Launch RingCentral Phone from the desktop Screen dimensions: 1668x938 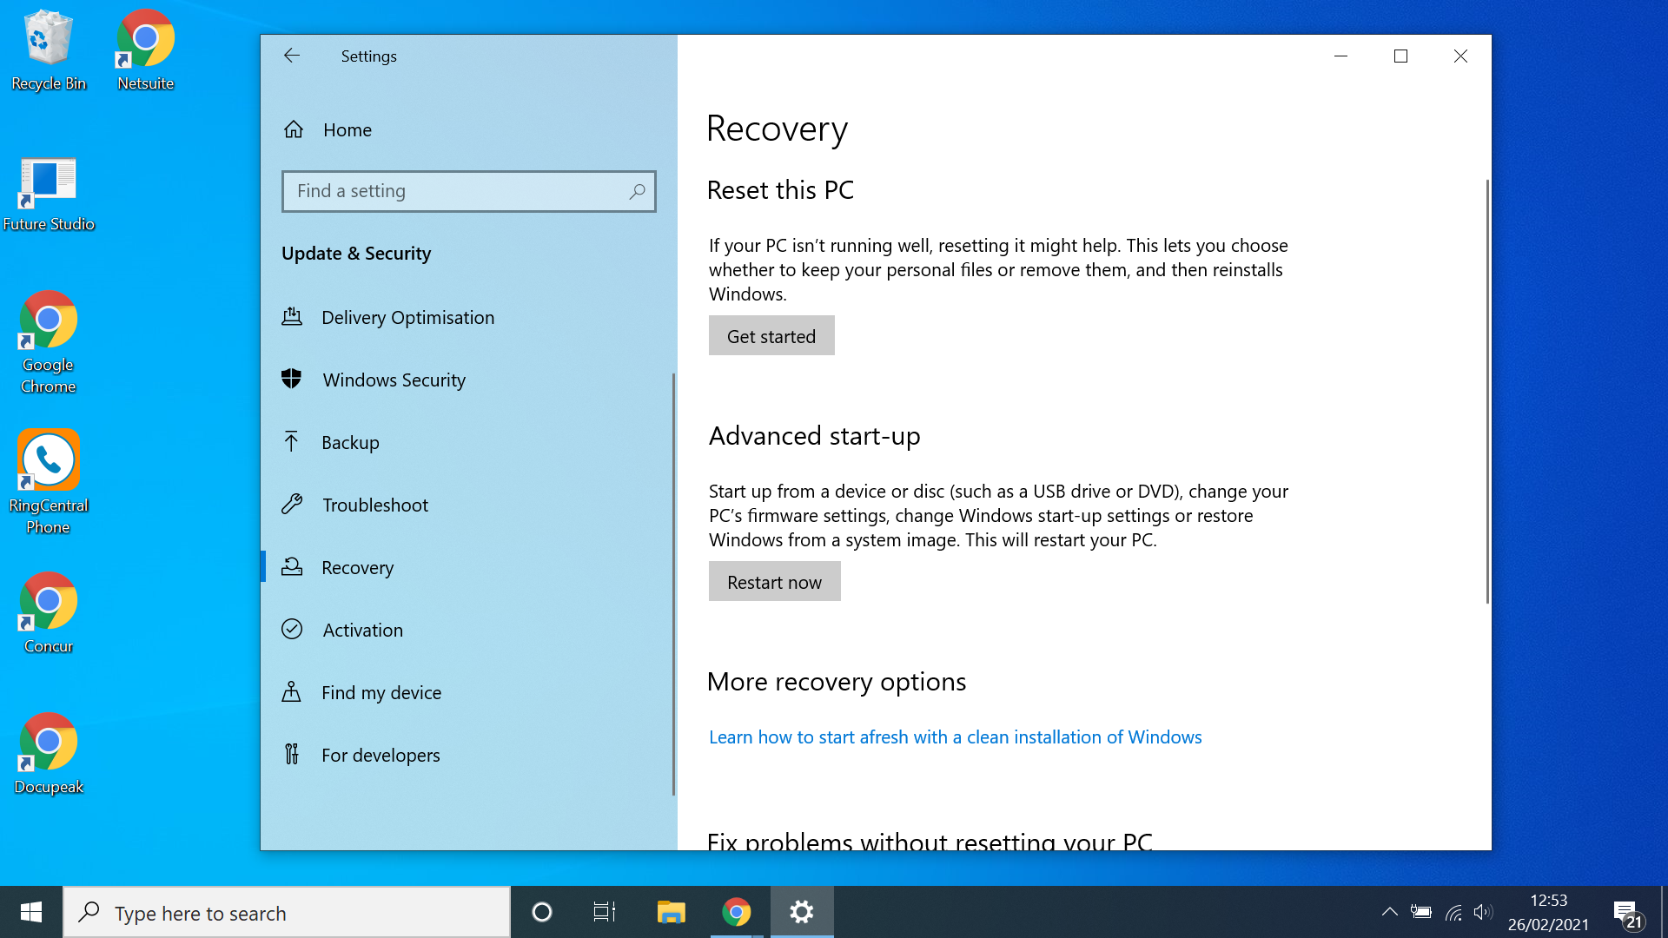(x=48, y=460)
